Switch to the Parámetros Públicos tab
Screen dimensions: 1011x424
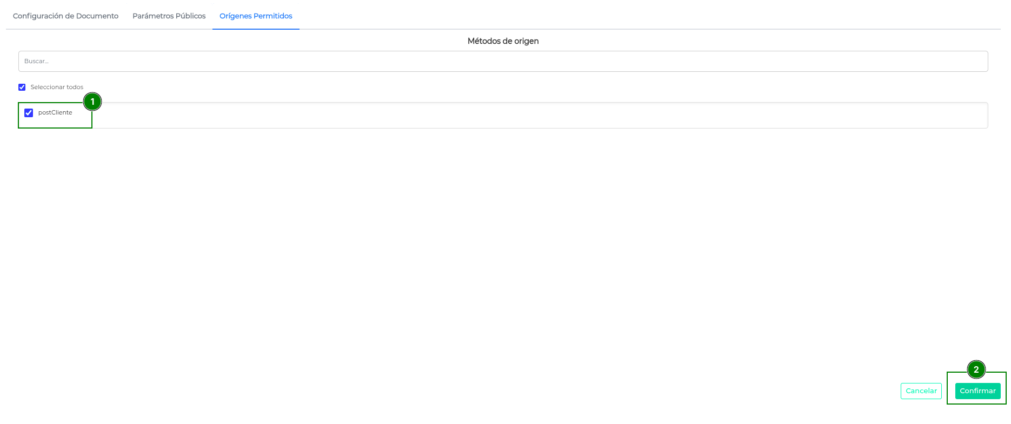coord(169,16)
